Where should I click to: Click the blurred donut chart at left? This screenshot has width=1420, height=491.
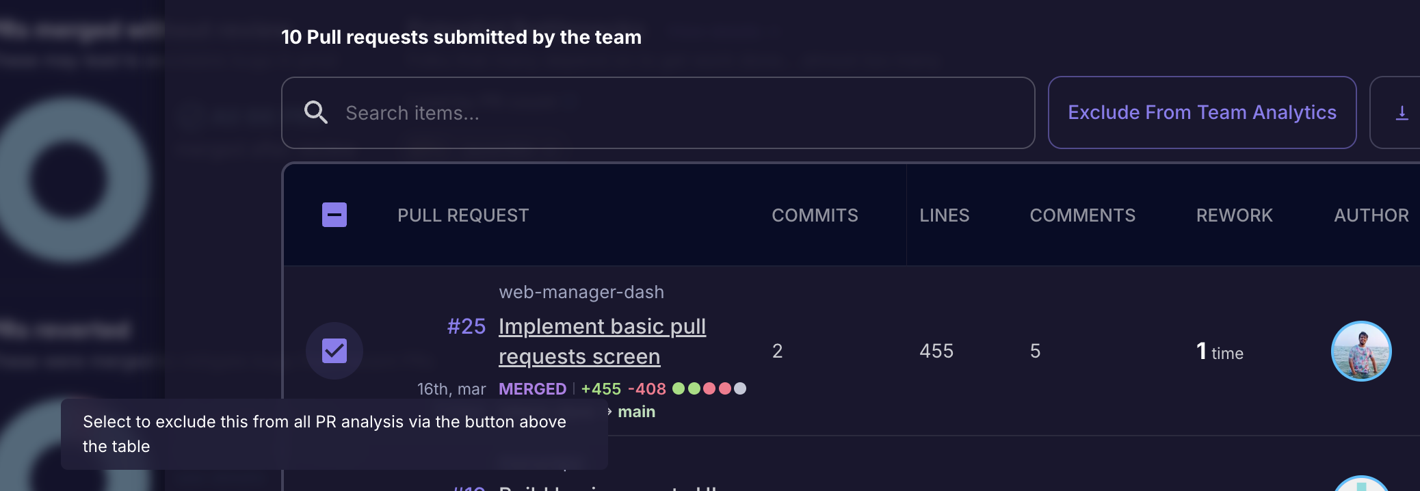click(68, 179)
